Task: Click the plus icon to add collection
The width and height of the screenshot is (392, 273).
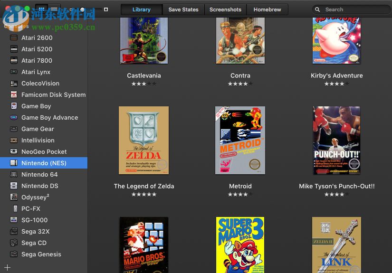Action: pos(7,267)
